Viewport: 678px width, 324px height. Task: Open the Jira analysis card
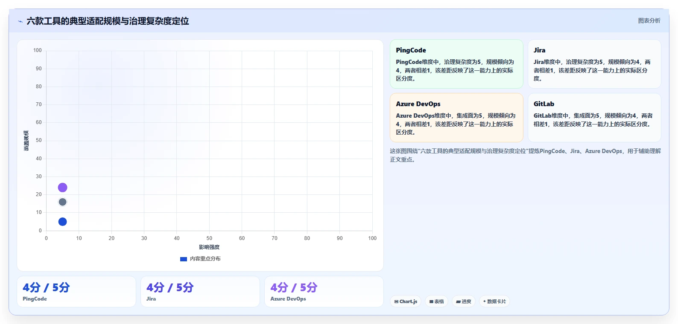coord(594,64)
